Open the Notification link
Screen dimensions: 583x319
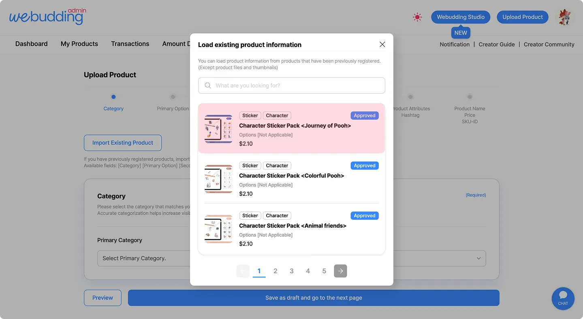[455, 45]
